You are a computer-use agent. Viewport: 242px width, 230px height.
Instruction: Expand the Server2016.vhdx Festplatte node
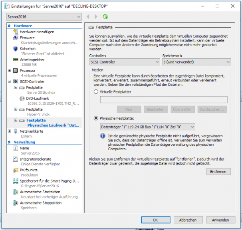(16, 87)
